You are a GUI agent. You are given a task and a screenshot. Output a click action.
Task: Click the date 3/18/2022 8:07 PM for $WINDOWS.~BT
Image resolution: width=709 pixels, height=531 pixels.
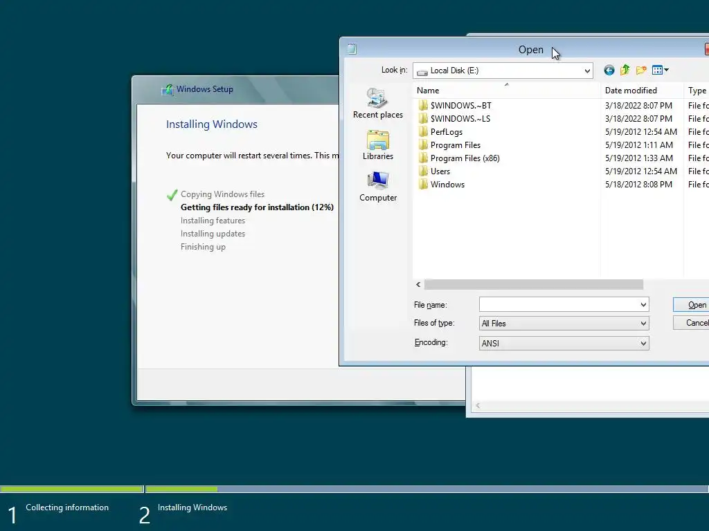coord(638,105)
